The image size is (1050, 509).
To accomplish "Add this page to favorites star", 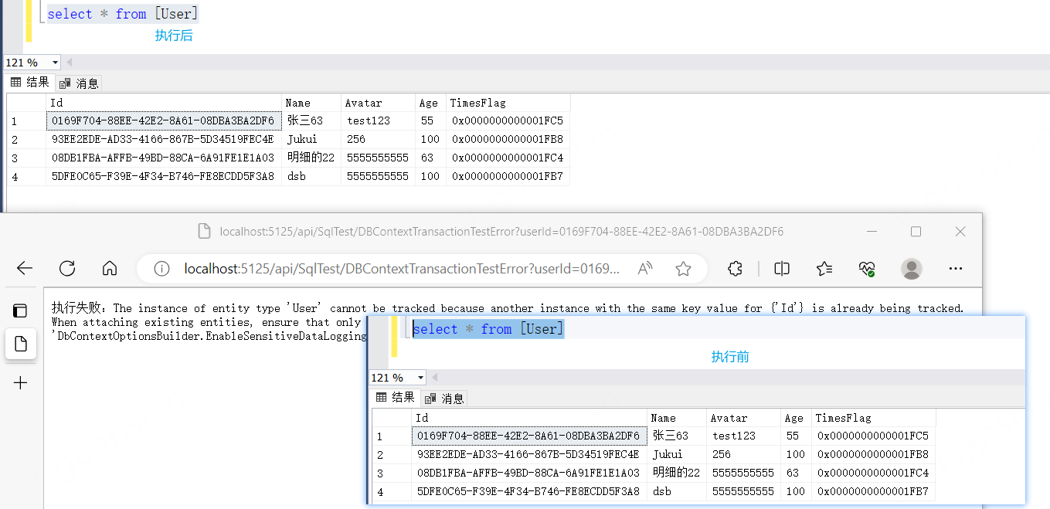I will (683, 269).
